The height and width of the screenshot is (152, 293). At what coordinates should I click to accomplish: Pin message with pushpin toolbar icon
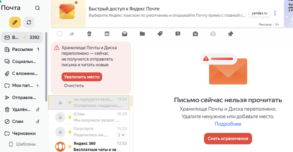(231, 34)
